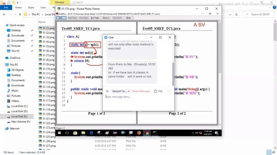Switch to large icons view button
277x155 pixels.
pyautogui.click(x=274, y=152)
